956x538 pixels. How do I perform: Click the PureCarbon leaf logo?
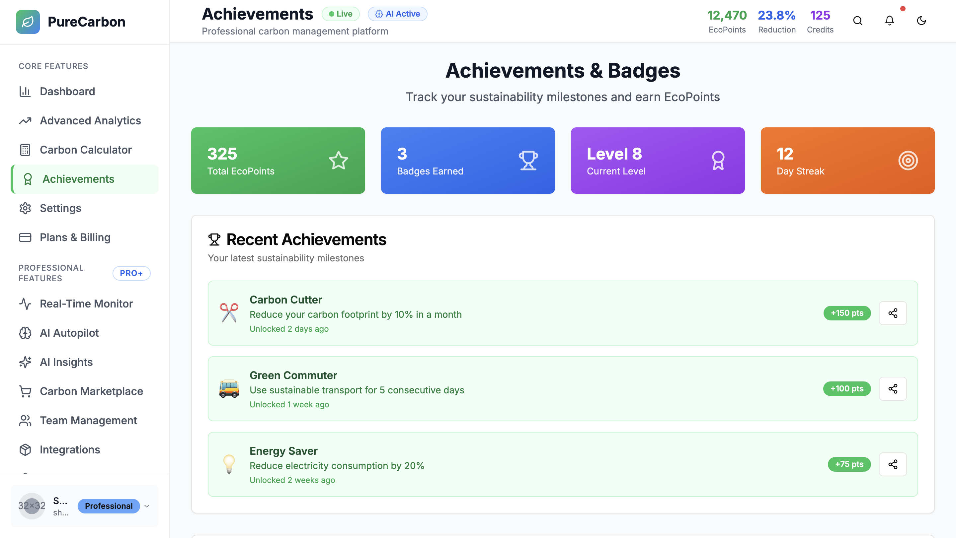tap(28, 22)
